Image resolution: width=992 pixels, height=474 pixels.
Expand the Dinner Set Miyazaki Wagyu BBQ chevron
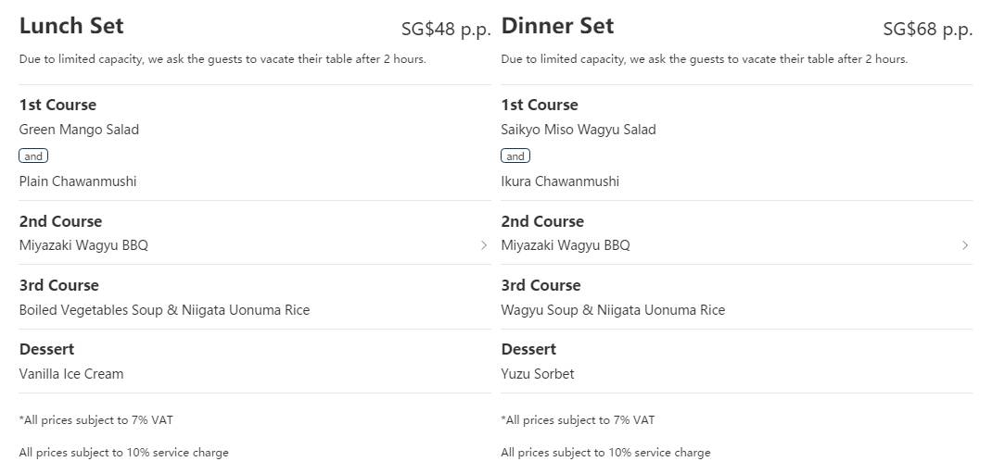click(x=965, y=245)
